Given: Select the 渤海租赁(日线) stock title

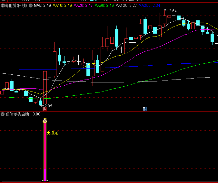Looking at the screenshot, I should coord(14,5).
